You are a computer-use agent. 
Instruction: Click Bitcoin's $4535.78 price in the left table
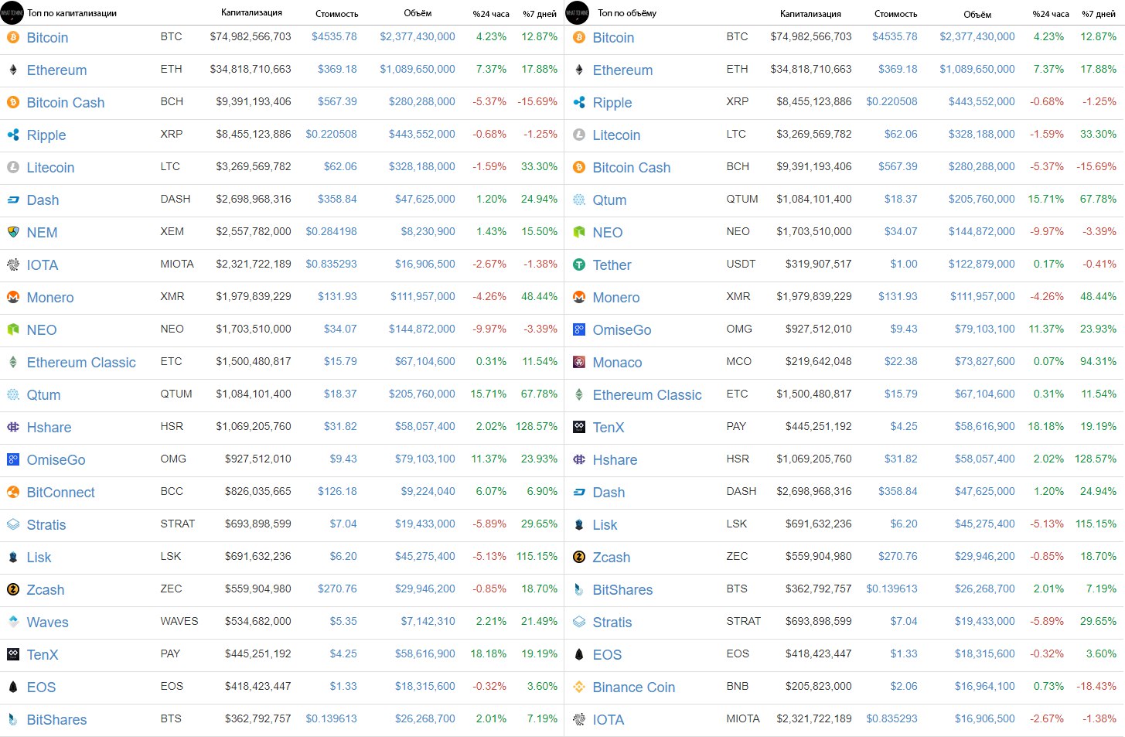point(334,36)
